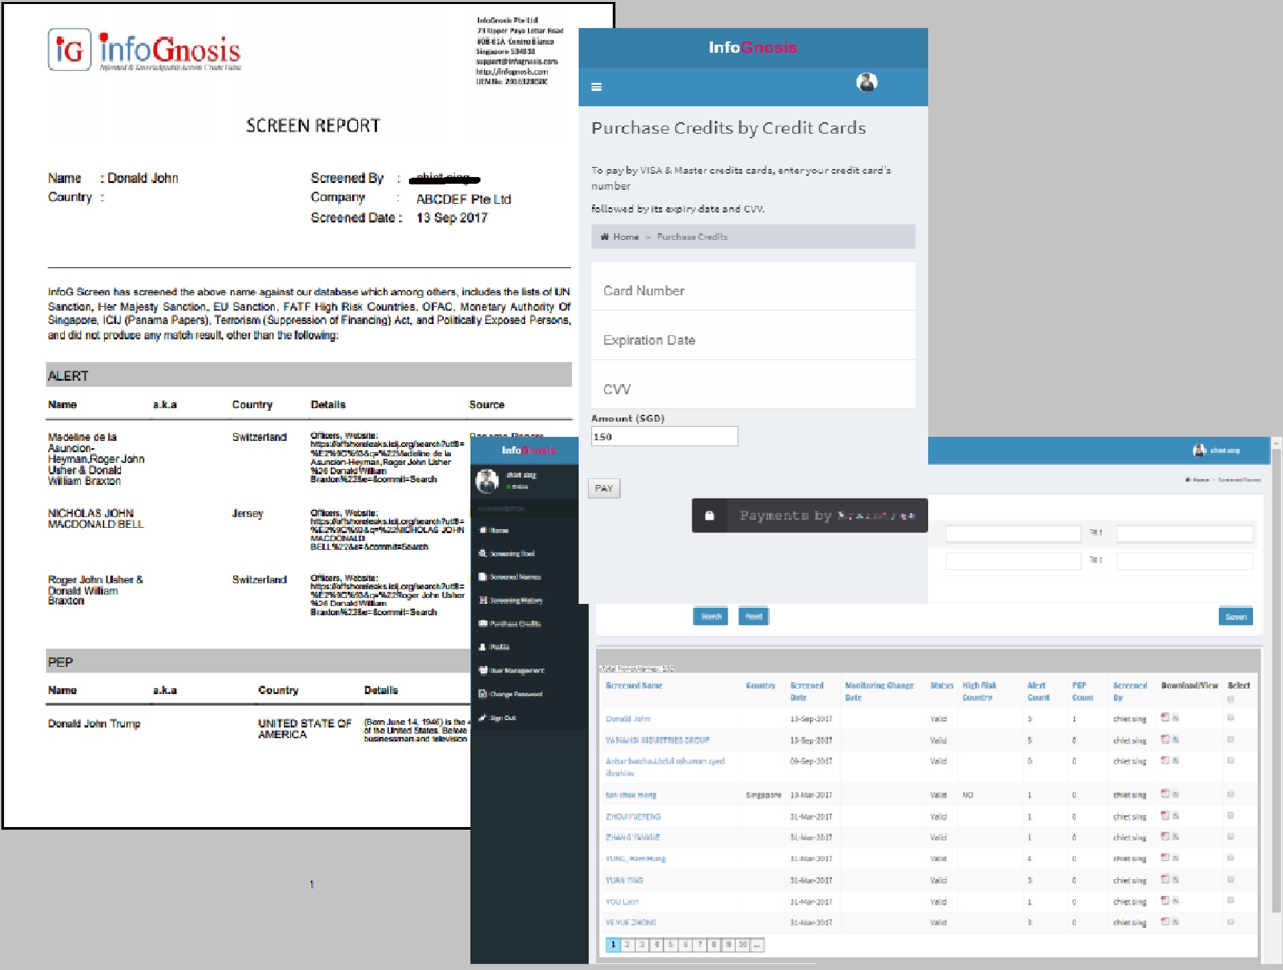Click the user avatar in Screened Names top bar

click(1199, 450)
